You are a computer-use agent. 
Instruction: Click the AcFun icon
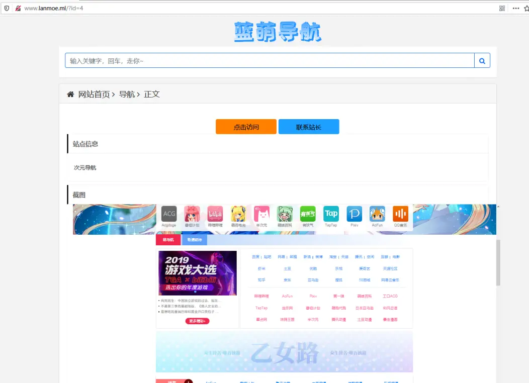click(x=377, y=214)
